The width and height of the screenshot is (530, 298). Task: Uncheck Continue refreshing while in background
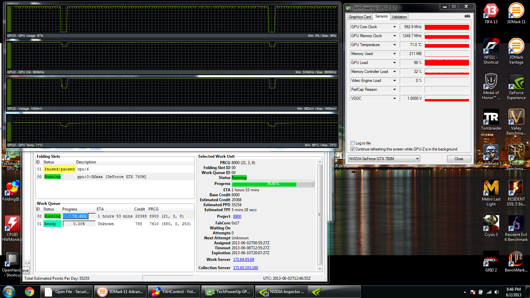pos(353,149)
